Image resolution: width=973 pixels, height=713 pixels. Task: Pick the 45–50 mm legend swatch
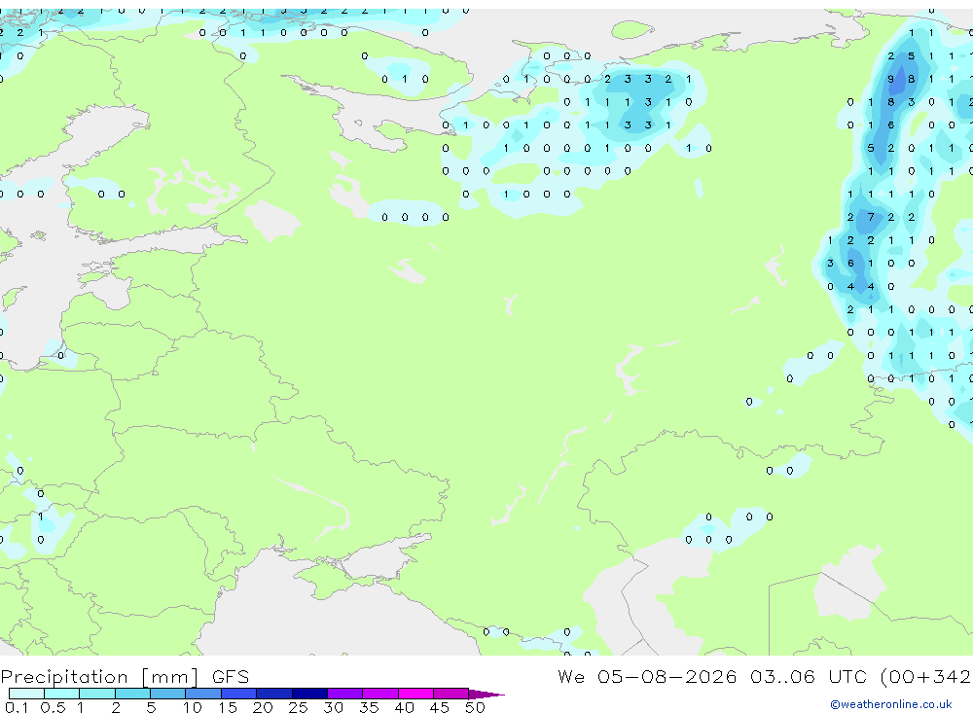tap(450, 694)
